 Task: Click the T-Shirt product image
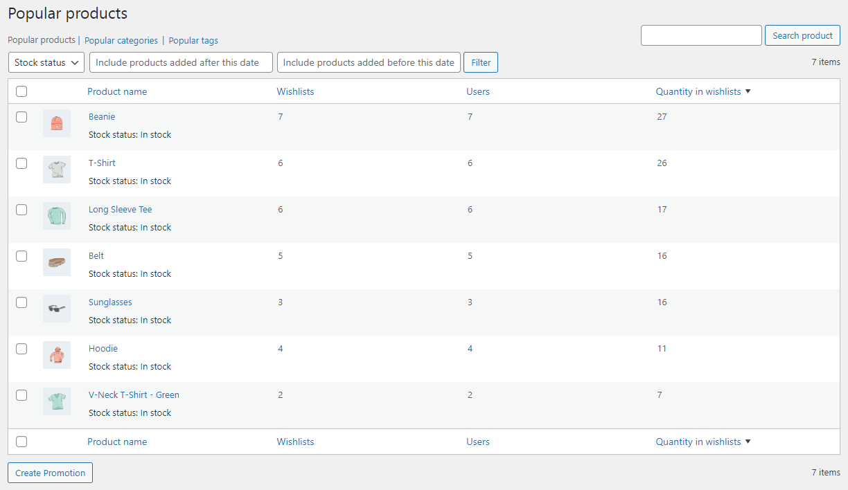[57, 170]
